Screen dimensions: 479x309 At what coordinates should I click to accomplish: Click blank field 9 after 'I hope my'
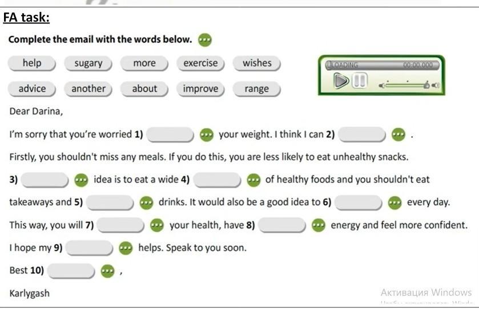point(89,247)
